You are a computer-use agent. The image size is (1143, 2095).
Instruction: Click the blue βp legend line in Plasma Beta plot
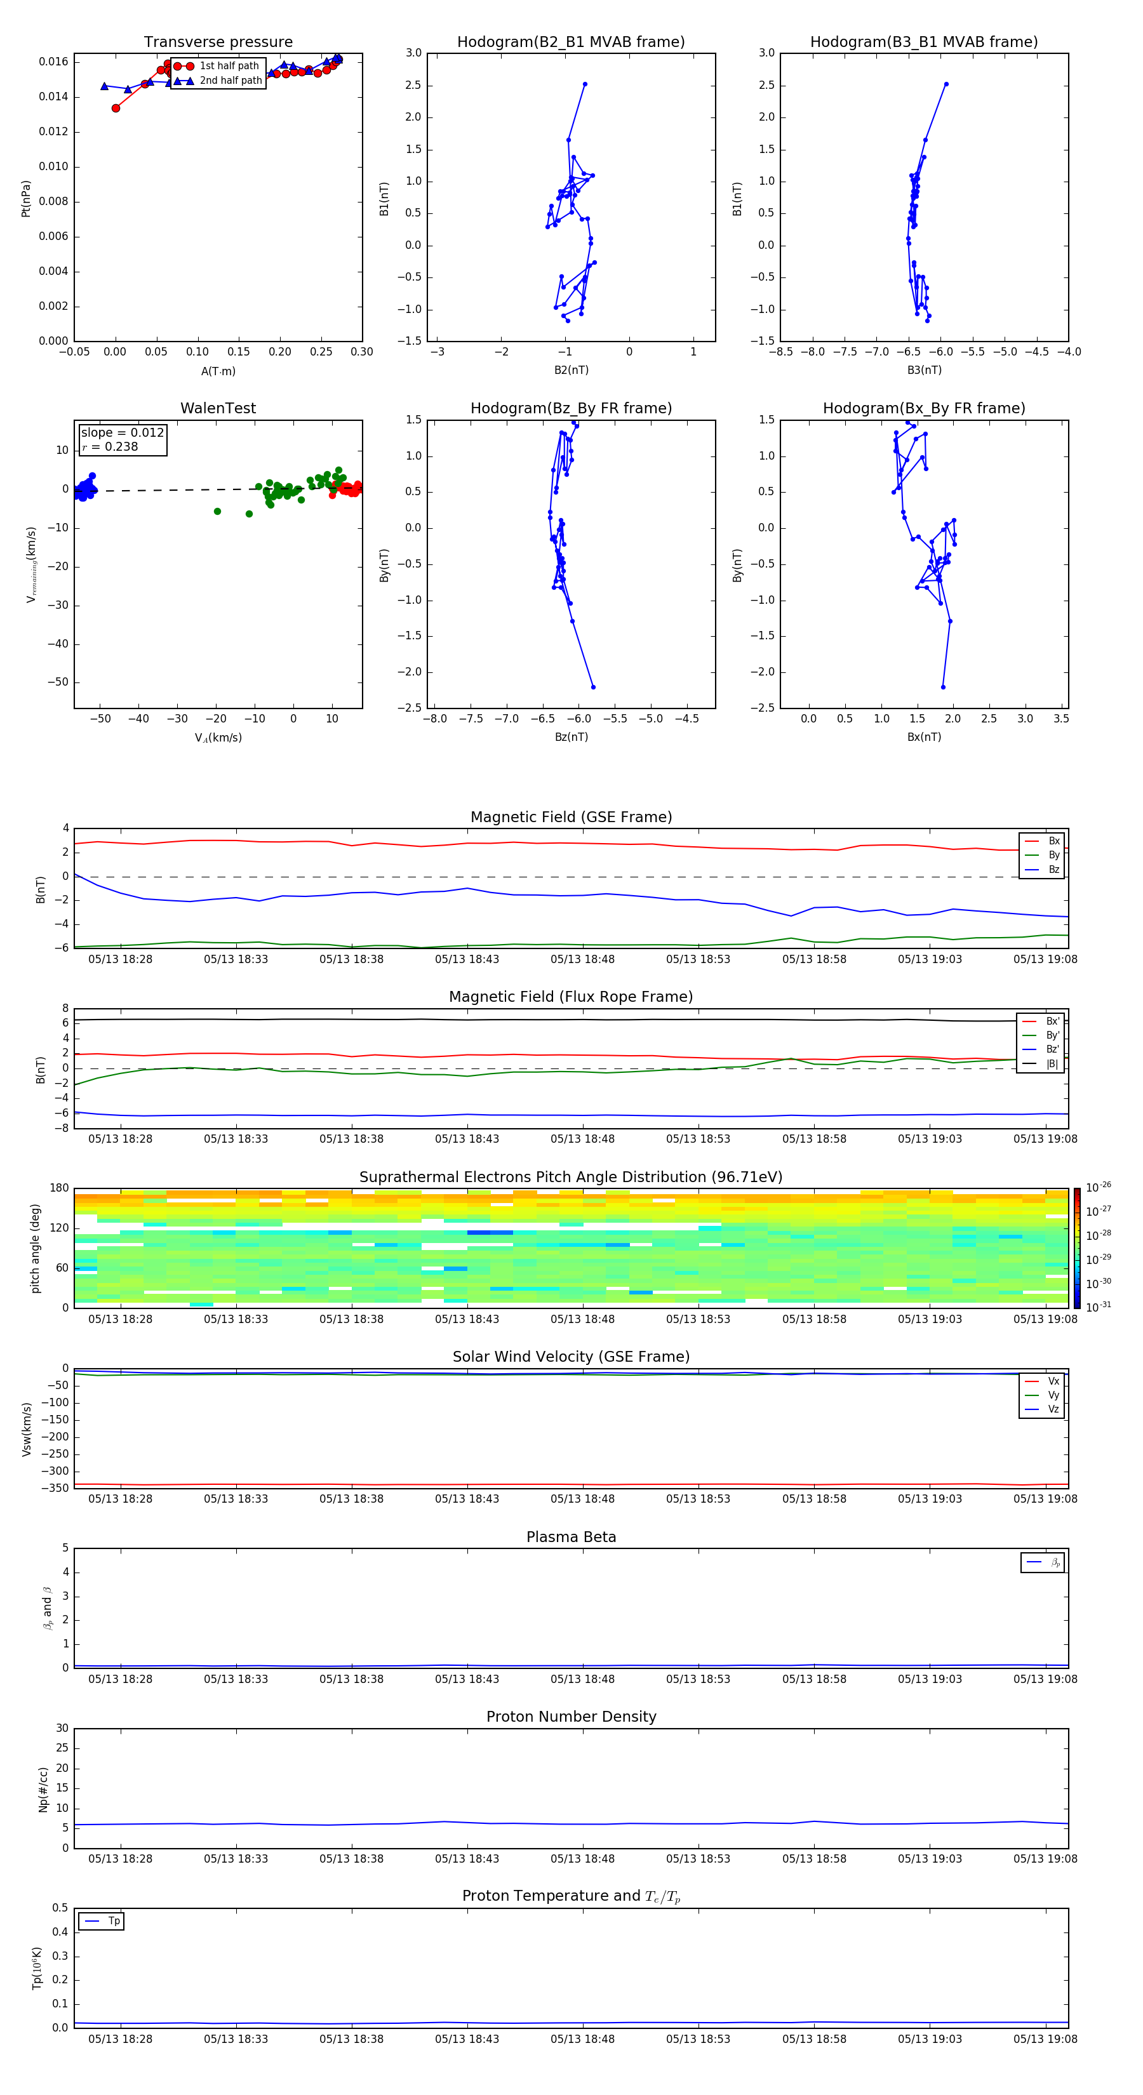pos(1034,1562)
